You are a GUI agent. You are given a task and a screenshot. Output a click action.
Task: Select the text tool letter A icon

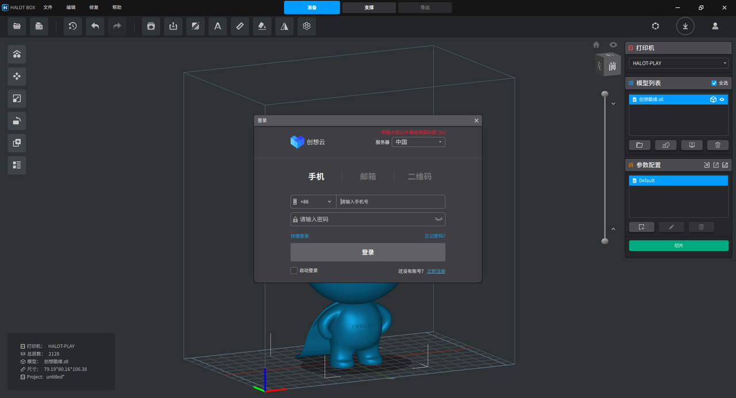pos(218,26)
